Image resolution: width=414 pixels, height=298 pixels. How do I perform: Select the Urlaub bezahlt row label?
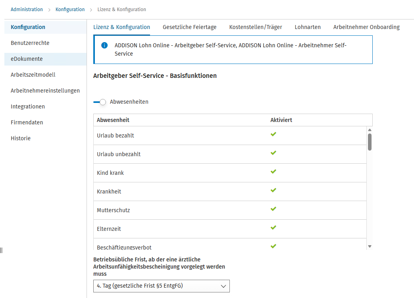tap(116, 135)
